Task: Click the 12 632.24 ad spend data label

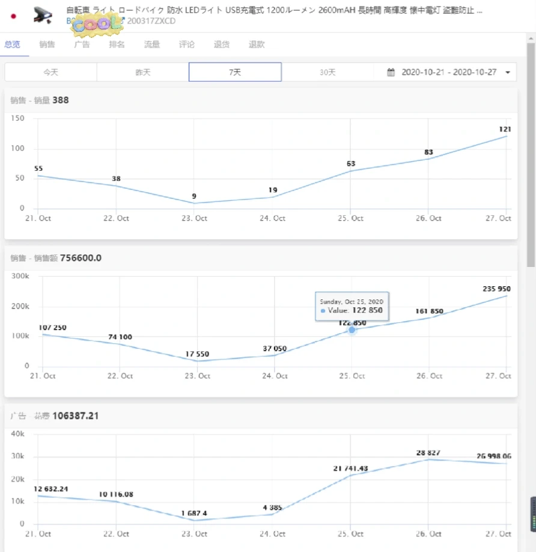Action: click(50, 489)
